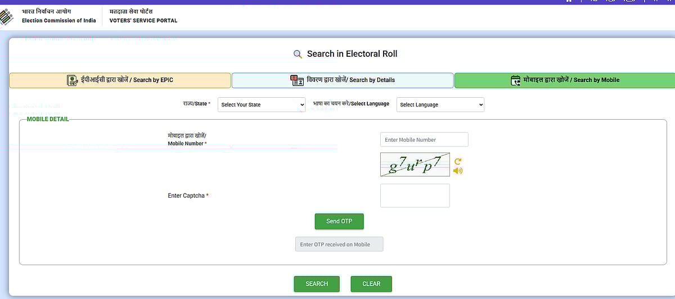675x299 pixels.
Task: Play the audio captcha speaker icon
Action: click(x=457, y=171)
